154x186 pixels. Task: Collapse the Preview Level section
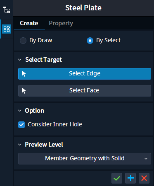coord(20,145)
